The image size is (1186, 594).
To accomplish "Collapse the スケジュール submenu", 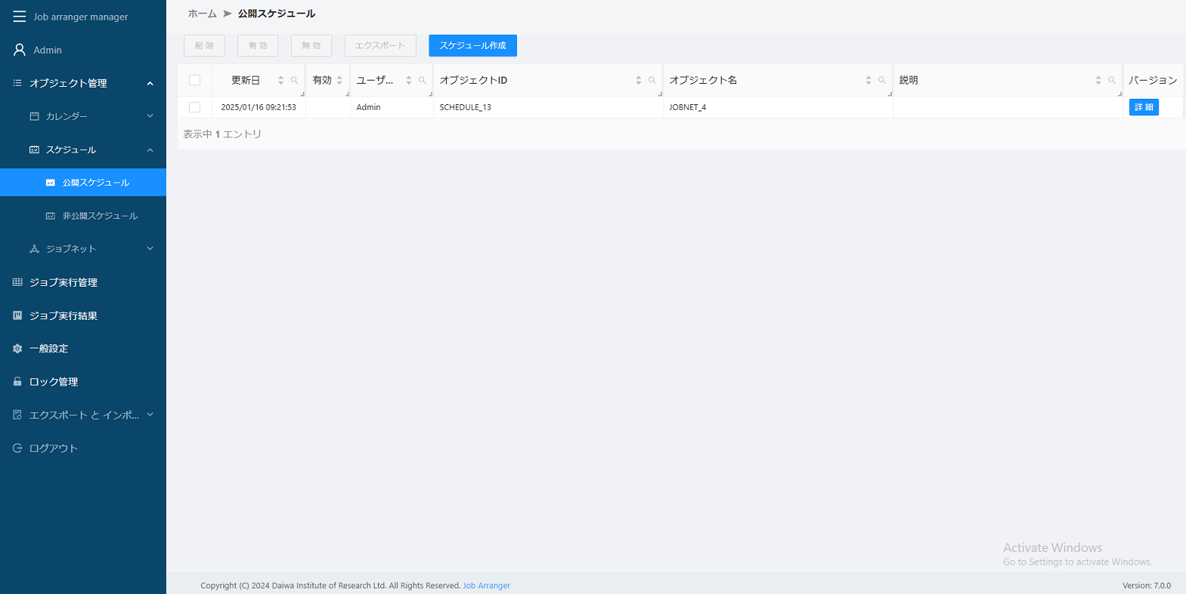I will 149,149.
